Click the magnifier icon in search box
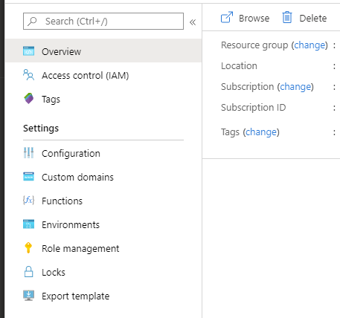Viewport: 340px width, 318px height. tap(32, 22)
